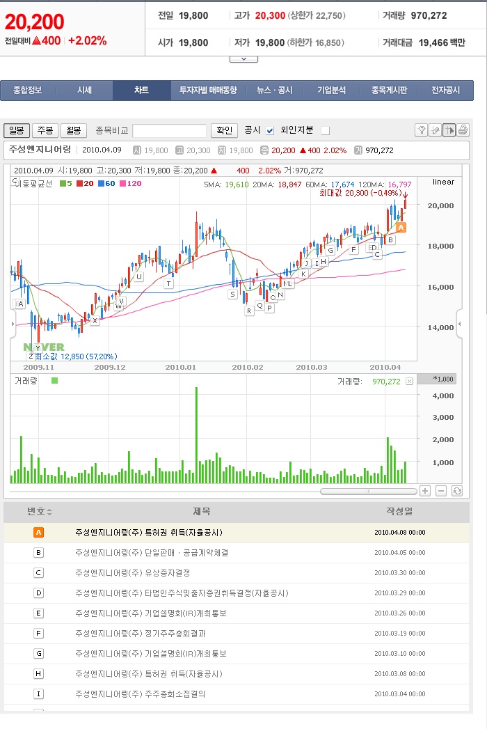Click the 제목 column header

[x=202, y=512]
